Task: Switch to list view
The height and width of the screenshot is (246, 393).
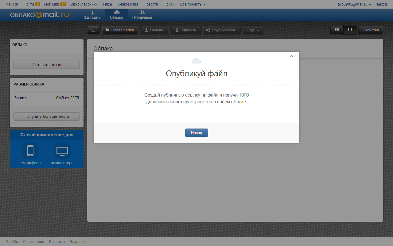Action: [337, 30]
